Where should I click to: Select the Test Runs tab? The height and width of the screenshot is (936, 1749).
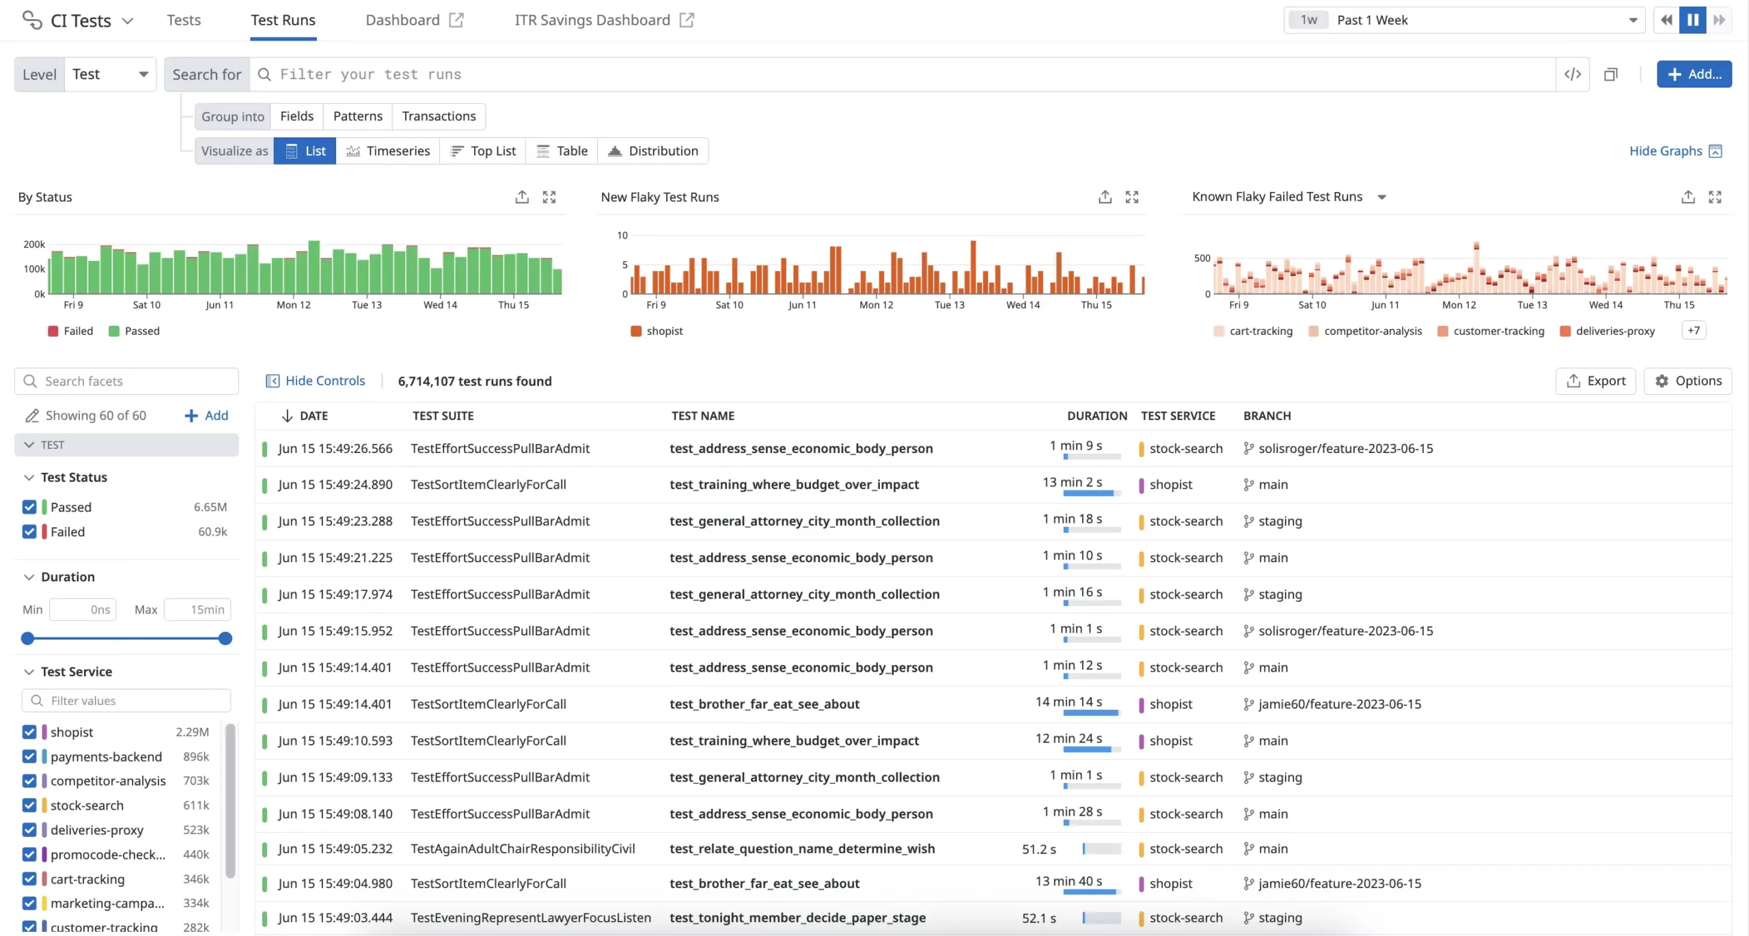[283, 20]
